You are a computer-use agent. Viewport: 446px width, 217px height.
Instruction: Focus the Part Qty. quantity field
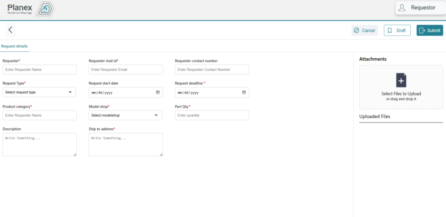click(x=212, y=115)
